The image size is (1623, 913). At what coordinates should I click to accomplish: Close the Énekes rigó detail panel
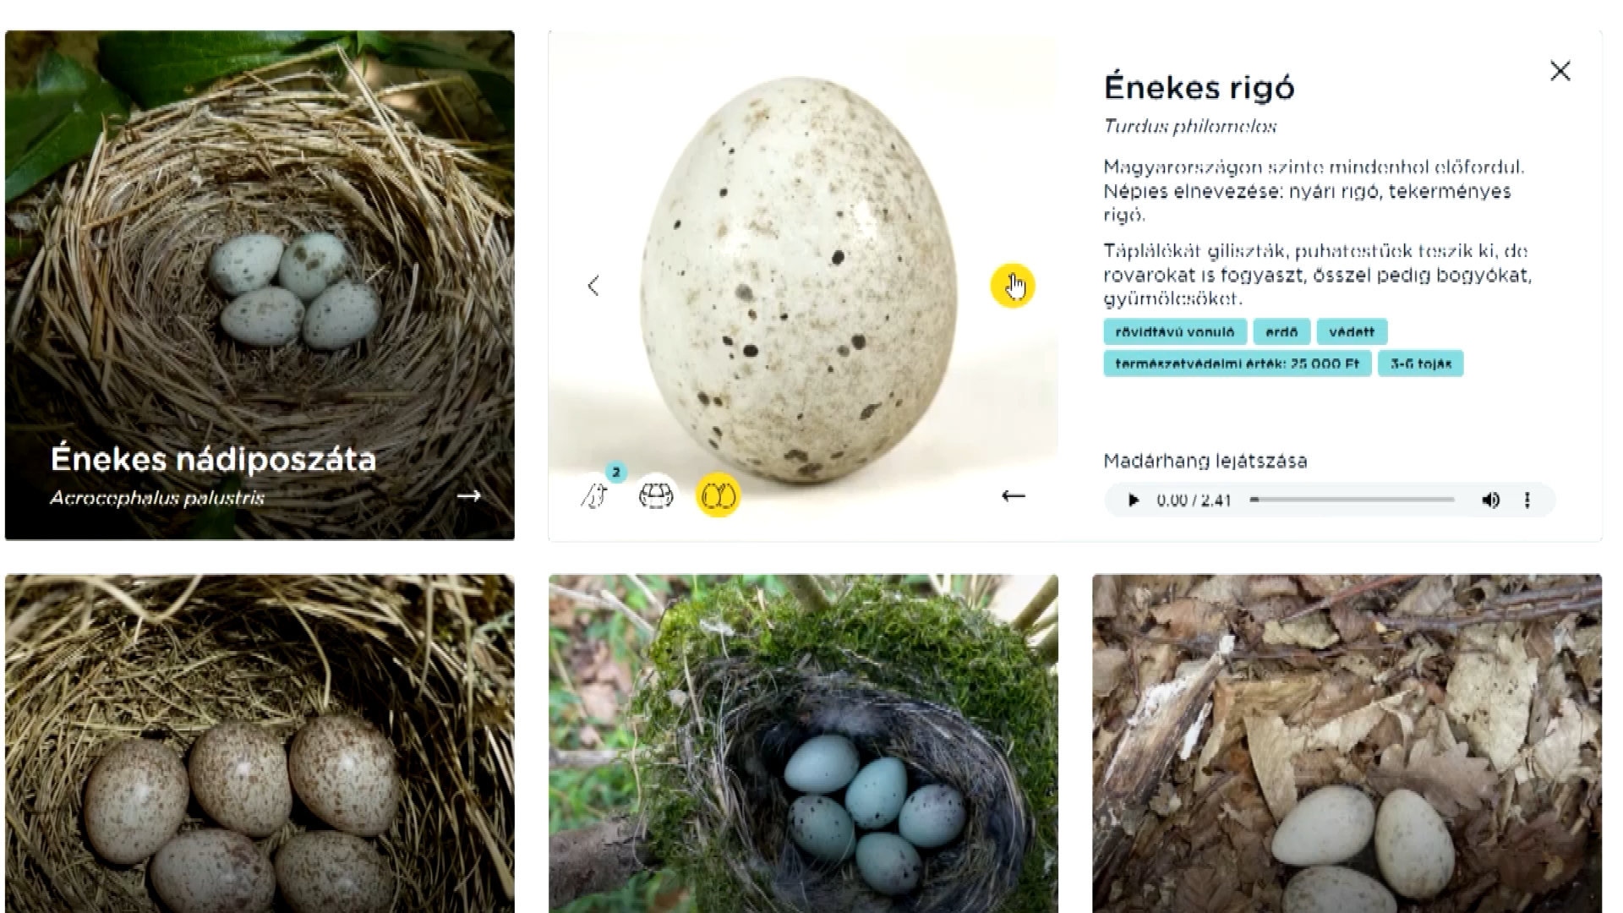(x=1560, y=71)
